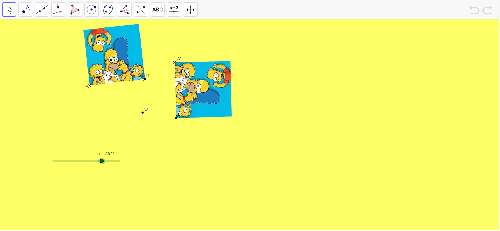Select point C on the original image
Viewport: 500px width, 231px height.
[111, 60]
